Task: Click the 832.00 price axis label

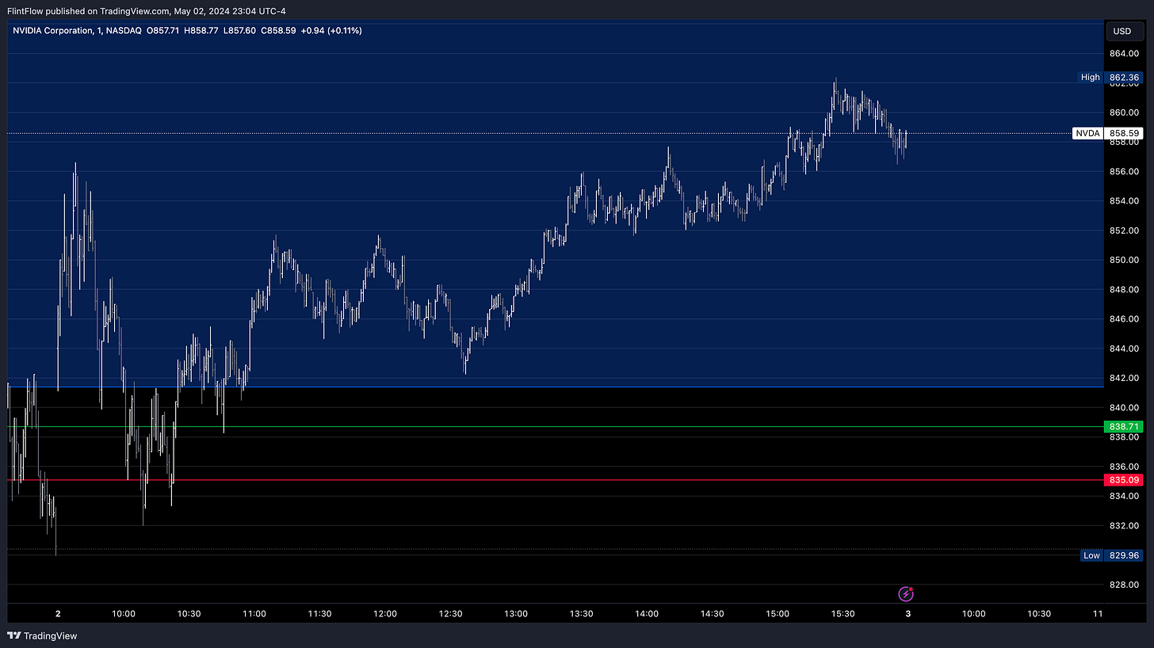Action: (x=1123, y=525)
